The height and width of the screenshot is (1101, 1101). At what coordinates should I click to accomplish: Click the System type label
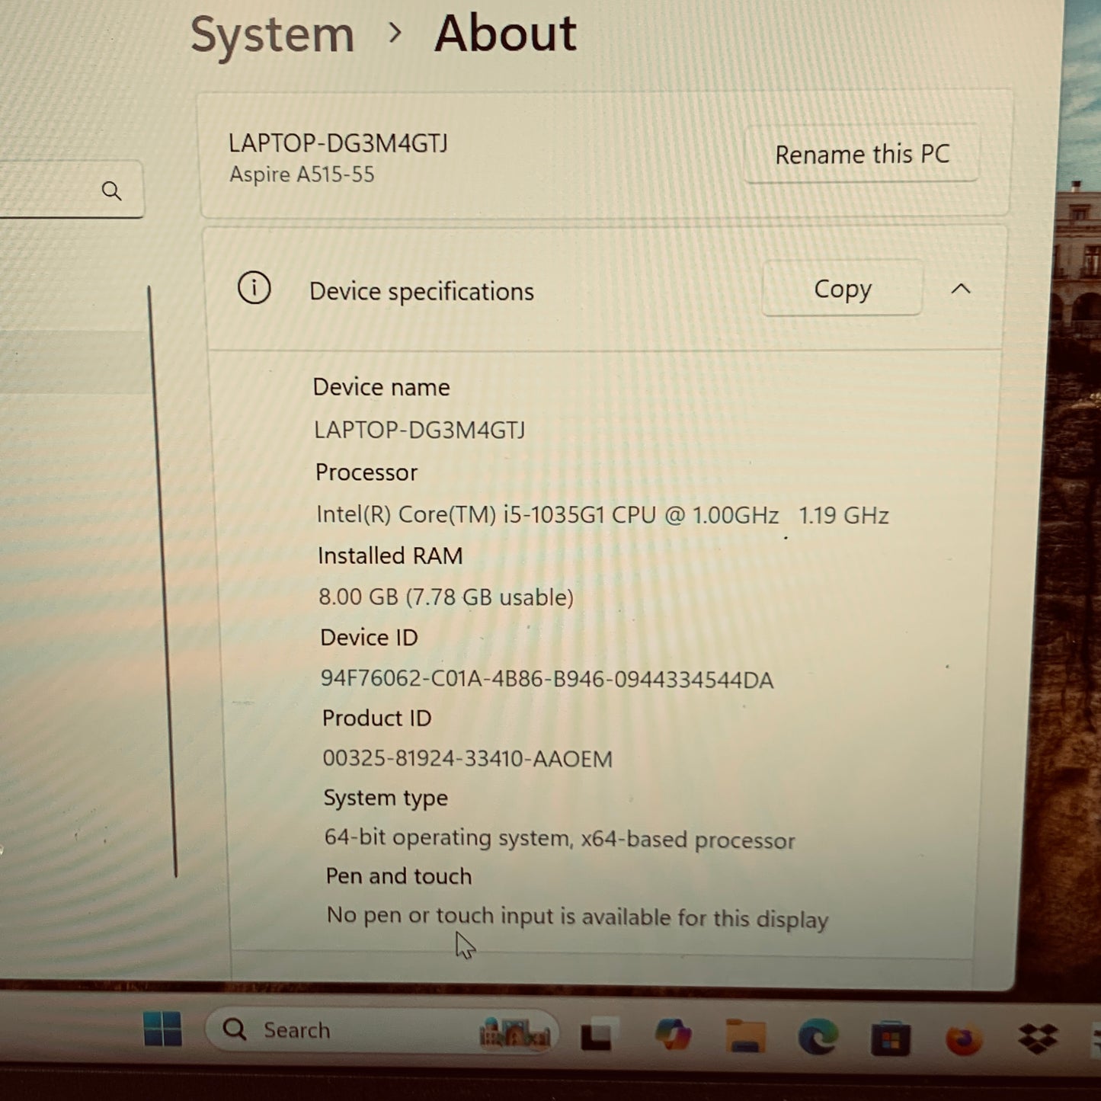(386, 798)
